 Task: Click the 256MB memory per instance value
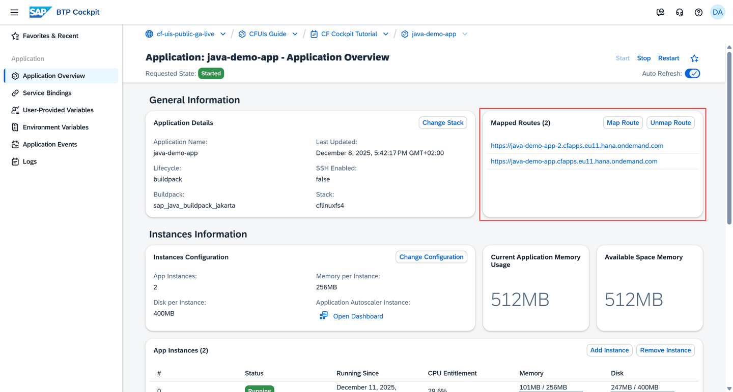tap(327, 287)
